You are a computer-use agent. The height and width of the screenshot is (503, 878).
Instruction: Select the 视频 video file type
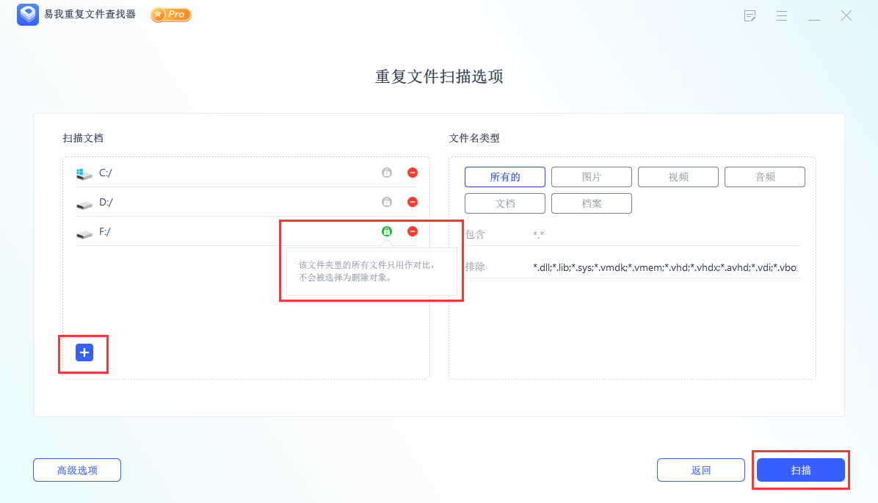[678, 176]
